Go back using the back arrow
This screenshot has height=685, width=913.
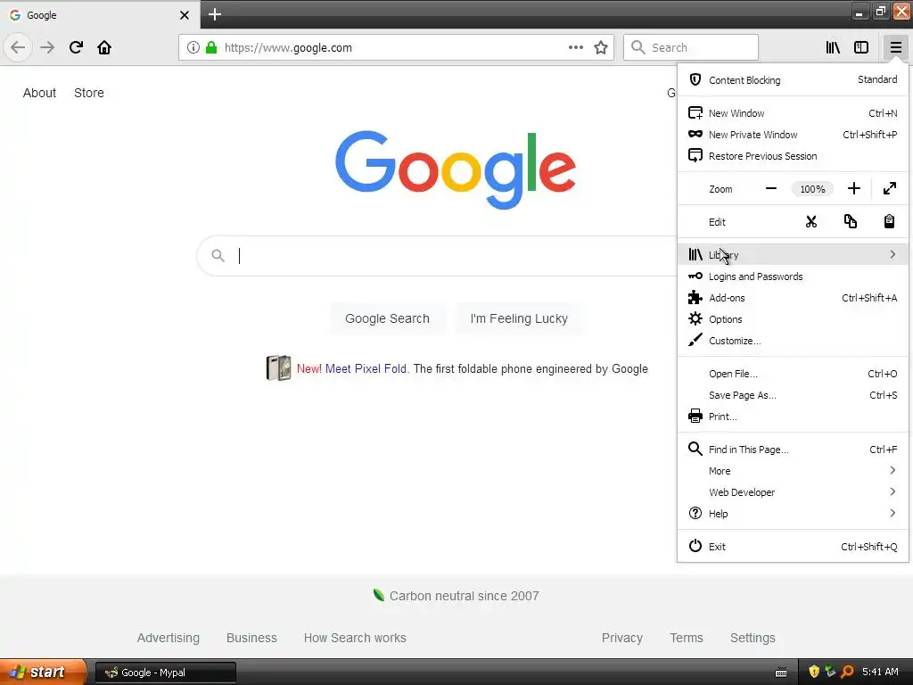point(18,47)
